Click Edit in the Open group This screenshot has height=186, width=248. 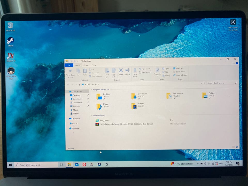[165, 72]
